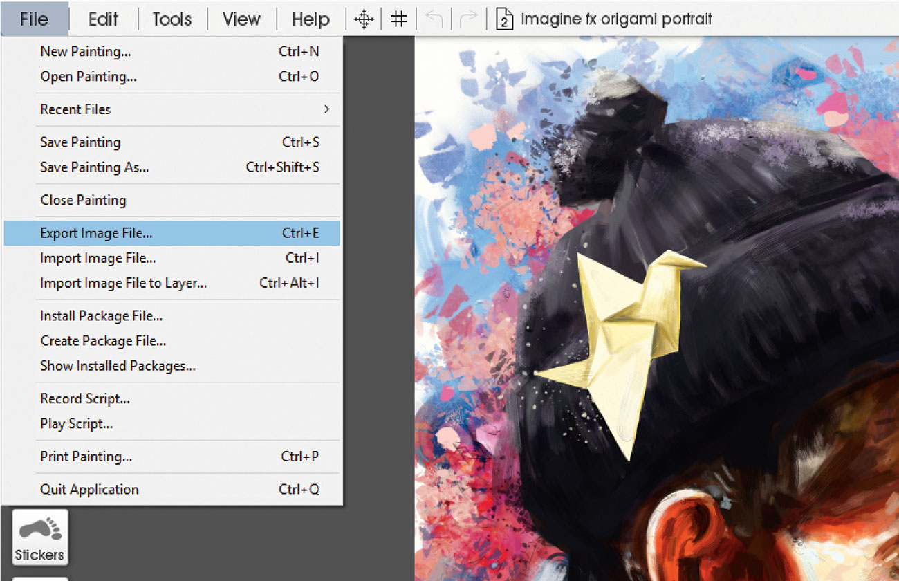Select Save Painting menu entry
The image size is (899, 581).
point(172,142)
